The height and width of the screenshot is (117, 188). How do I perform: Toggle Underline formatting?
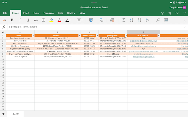(x=28, y=20)
